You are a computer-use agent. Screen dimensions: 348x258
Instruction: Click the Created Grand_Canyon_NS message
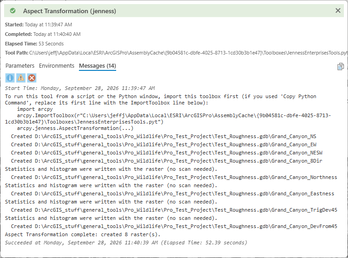164,136
